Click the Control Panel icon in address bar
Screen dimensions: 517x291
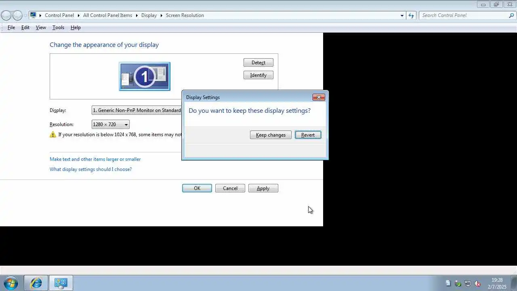33,15
